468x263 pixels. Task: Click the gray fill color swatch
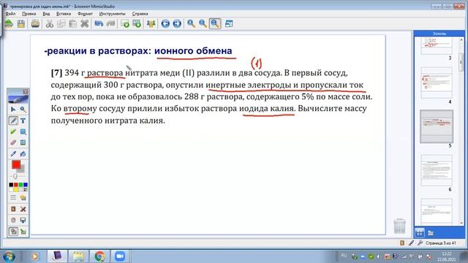click(x=22, y=170)
